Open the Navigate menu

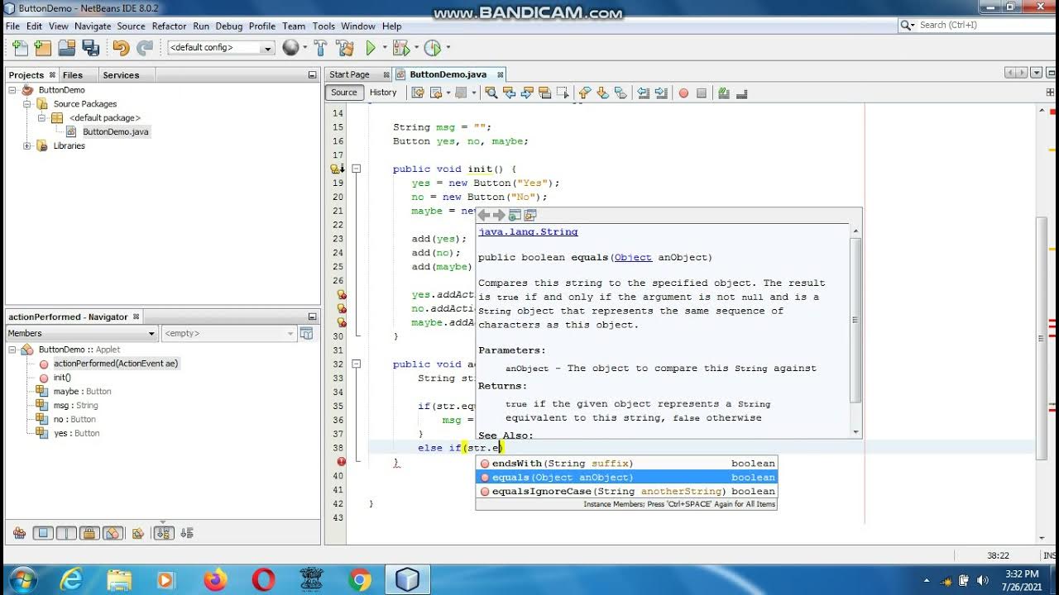(92, 26)
